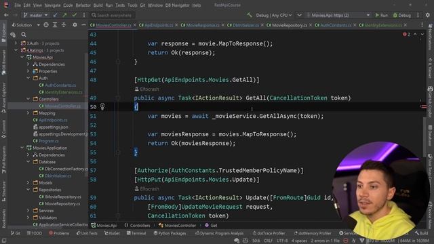
Task: Click the Git push arrow icon
Action: click(x=65, y=15)
